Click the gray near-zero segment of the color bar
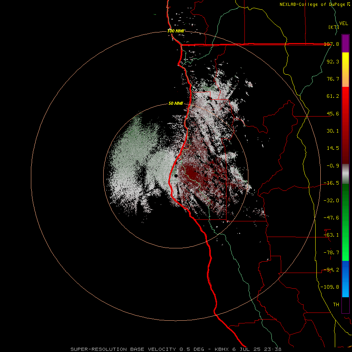 pyautogui.click(x=345, y=173)
